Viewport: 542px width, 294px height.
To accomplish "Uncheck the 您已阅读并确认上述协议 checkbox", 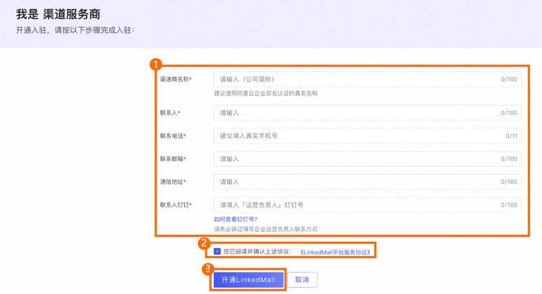I will click(217, 251).
